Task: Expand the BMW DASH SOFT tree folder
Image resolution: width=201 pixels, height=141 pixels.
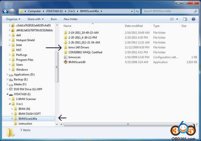Action: tap(12, 114)
